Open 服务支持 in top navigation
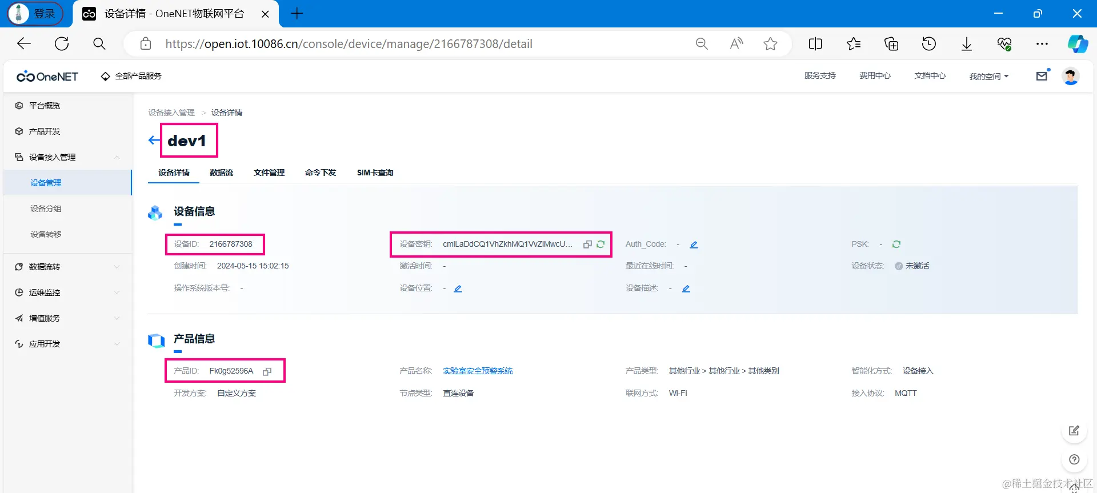The image size is (1097, 493). (820, 76)
